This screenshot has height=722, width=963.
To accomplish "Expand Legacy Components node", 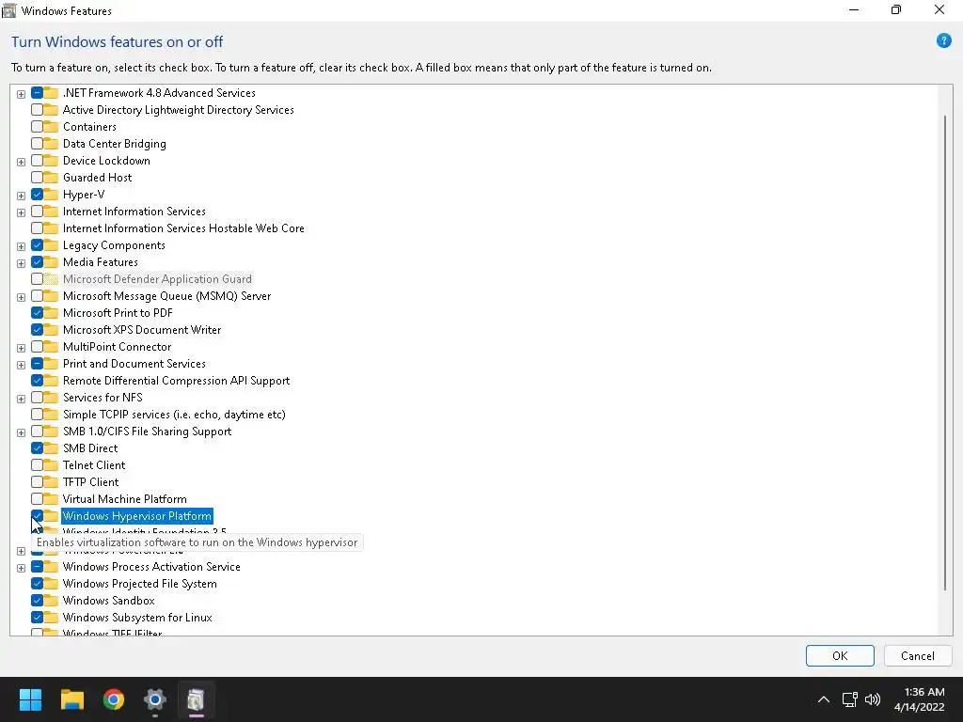I will [x=21, y=246].
